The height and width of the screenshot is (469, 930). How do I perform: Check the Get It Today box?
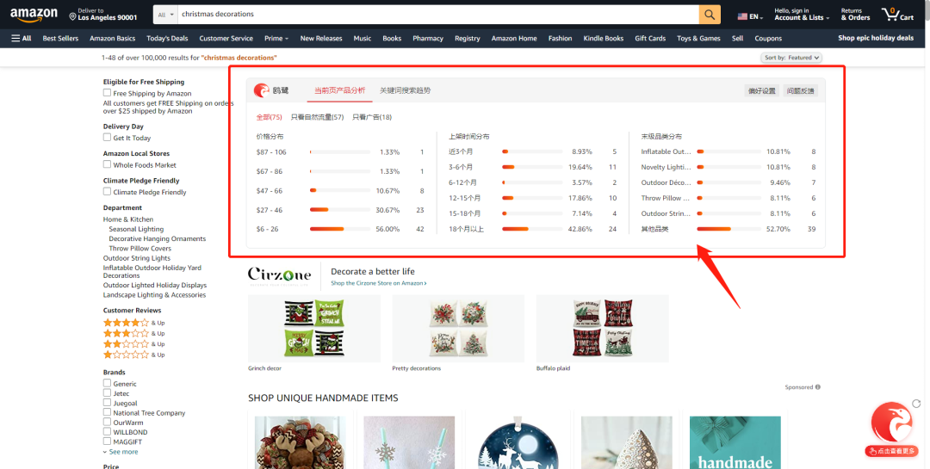pyautogui.click(x=107, y=138)
